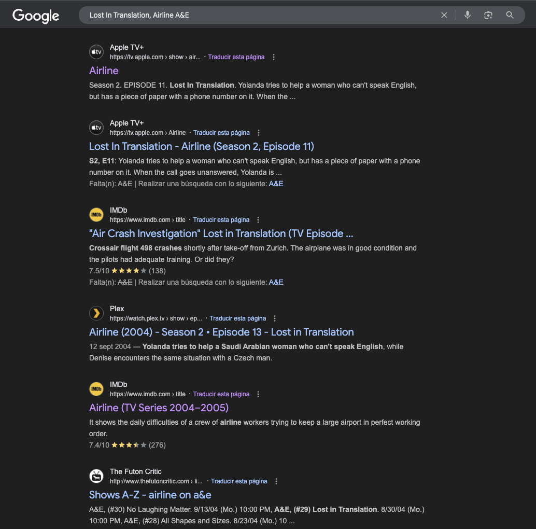Screen dimensions: 536x529
Task: Open three-dot menu for Futon Critic result
Action: [x=276, y=481]
